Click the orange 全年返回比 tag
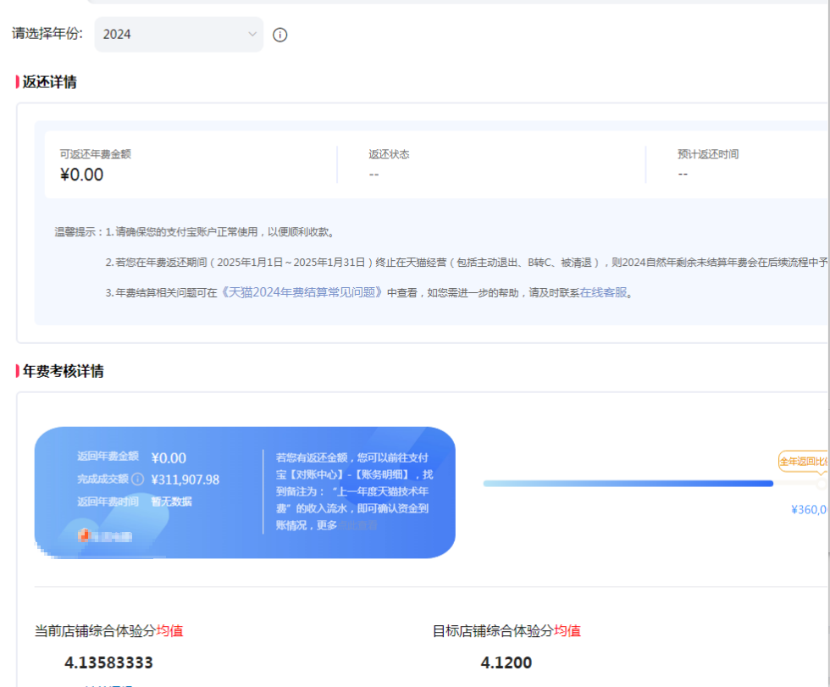The height and width of the screenshot is (687, 830). [x=803, y=462]
